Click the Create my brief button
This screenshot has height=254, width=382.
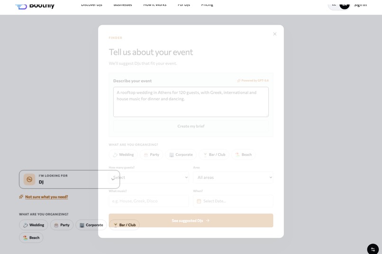[x=191, y=126]
